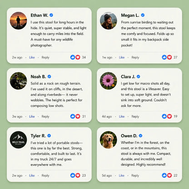189x189 pixels.
Task: Click the heart reaction on Owen D.'s comment
Action: [x=169, y=175]
